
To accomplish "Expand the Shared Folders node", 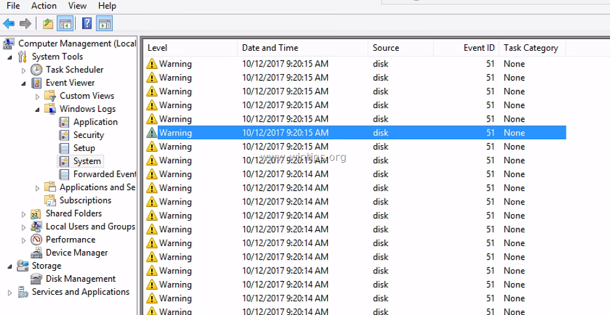I will pos(23,214).
